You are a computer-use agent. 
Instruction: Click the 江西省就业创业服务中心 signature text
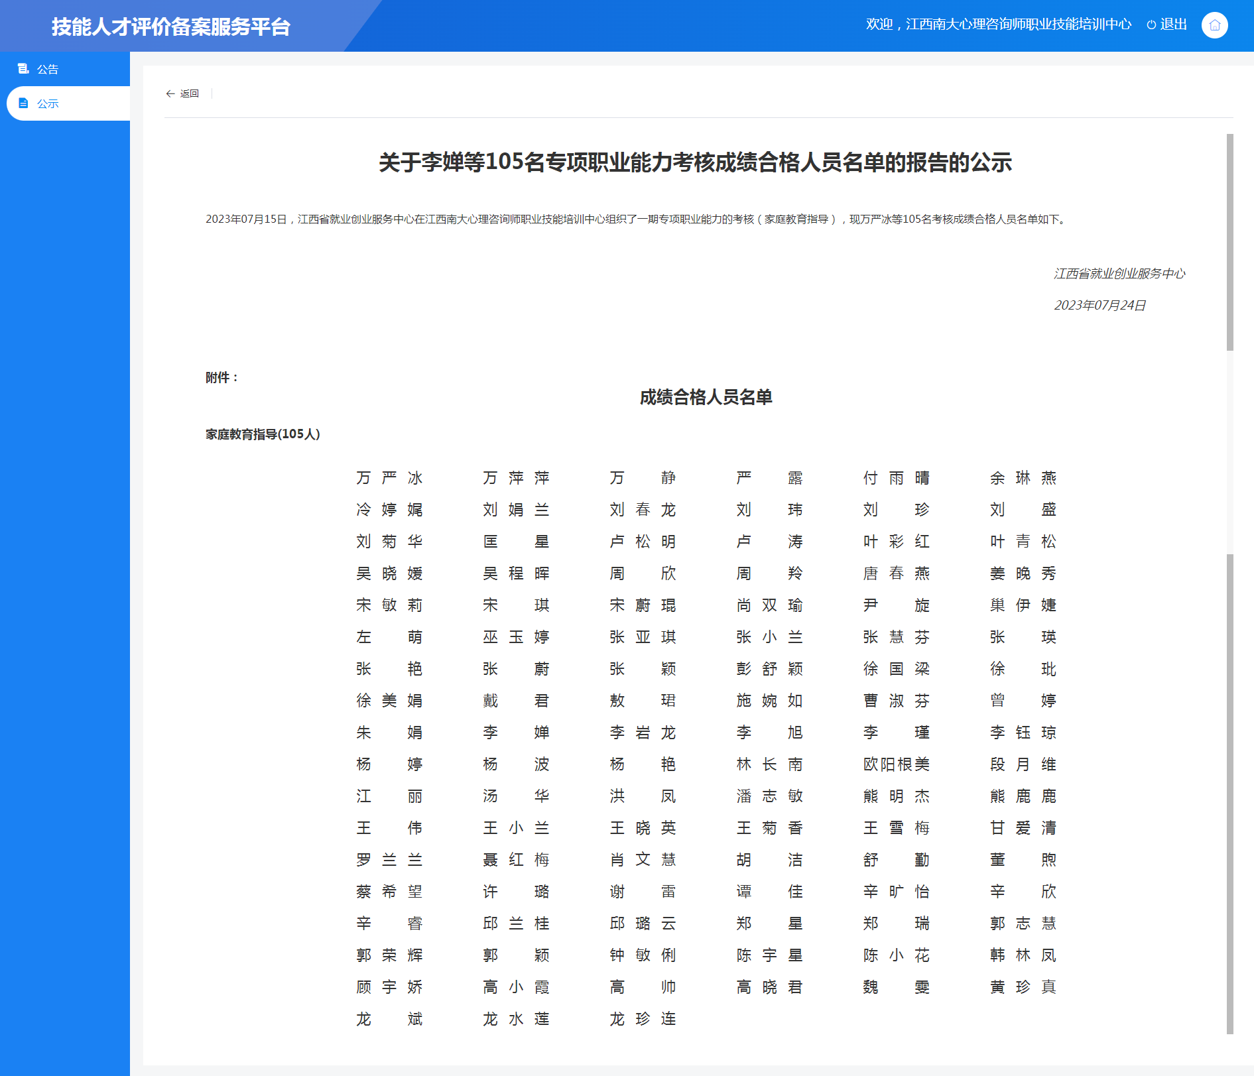[x=1119, y=272]
